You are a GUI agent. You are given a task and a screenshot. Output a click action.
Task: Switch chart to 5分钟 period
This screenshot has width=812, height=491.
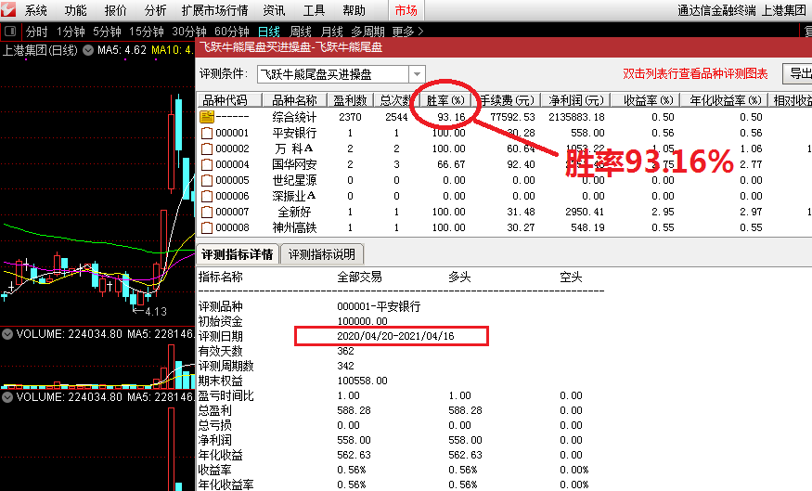(x=107, y=32)
